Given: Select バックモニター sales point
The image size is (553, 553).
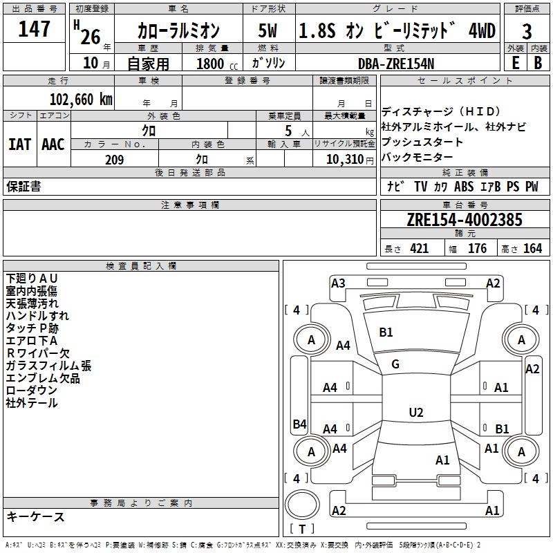Looking at the screenshot, I should [x=417, y=157].
